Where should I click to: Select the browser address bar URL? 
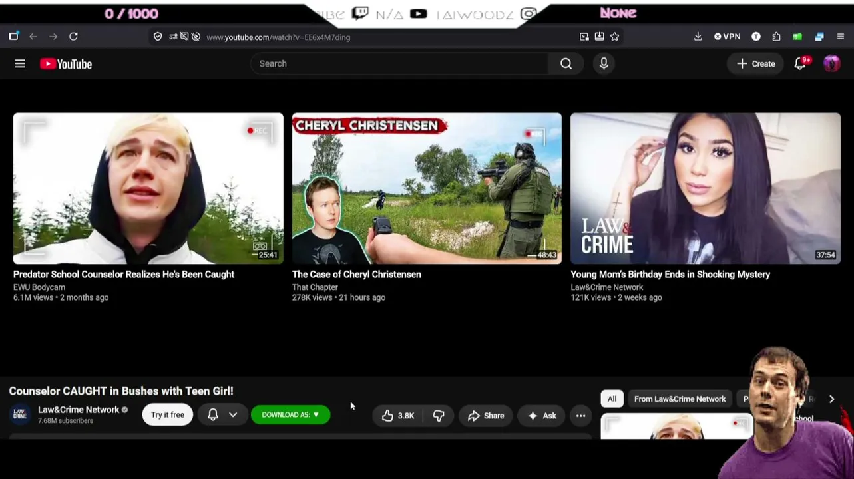point(278,37)
